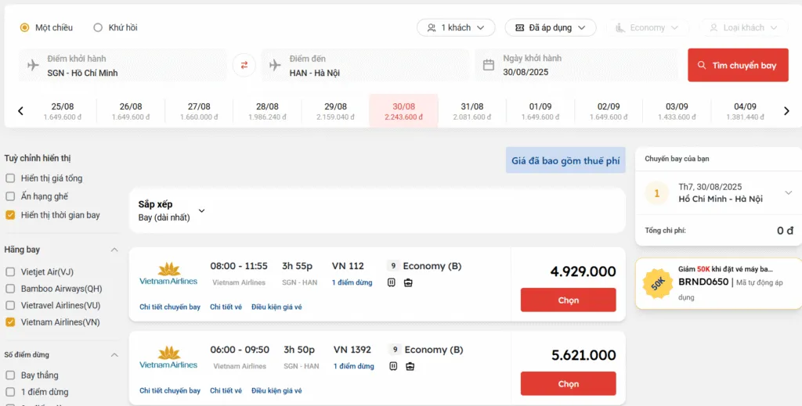Select date 25/08 in the date strip
The width and height of the screenshot is (802, 406).
[63, 111]
